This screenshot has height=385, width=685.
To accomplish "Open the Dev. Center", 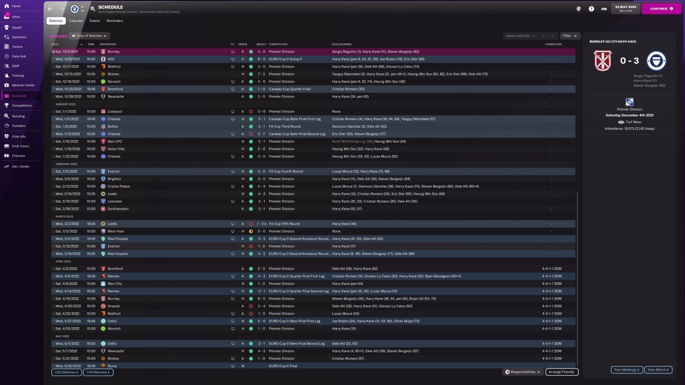I will point(21,166).
